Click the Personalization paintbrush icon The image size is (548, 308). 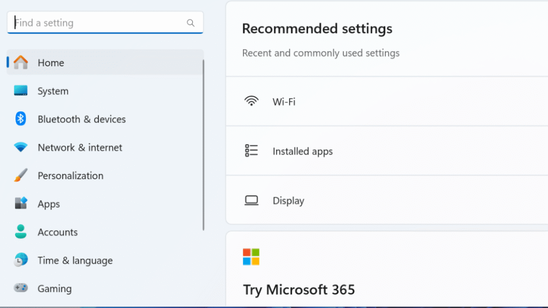click(21, 175)
